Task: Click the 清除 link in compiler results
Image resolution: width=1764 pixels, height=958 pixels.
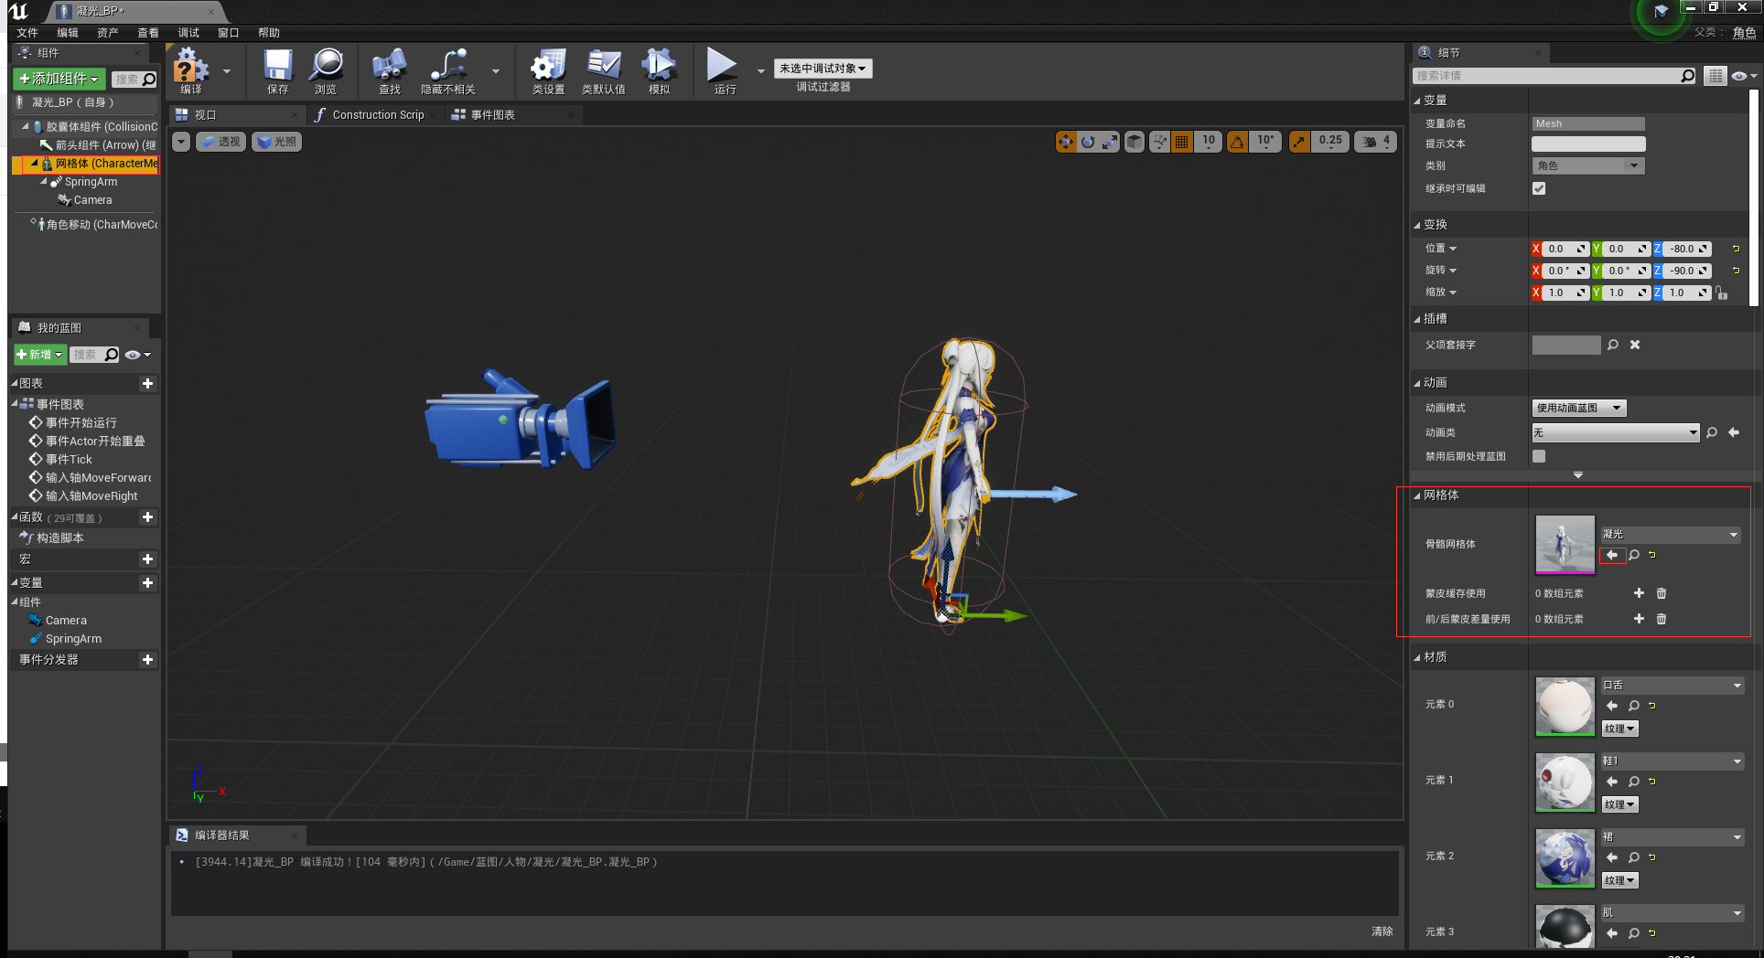Action: (1382, 931)
